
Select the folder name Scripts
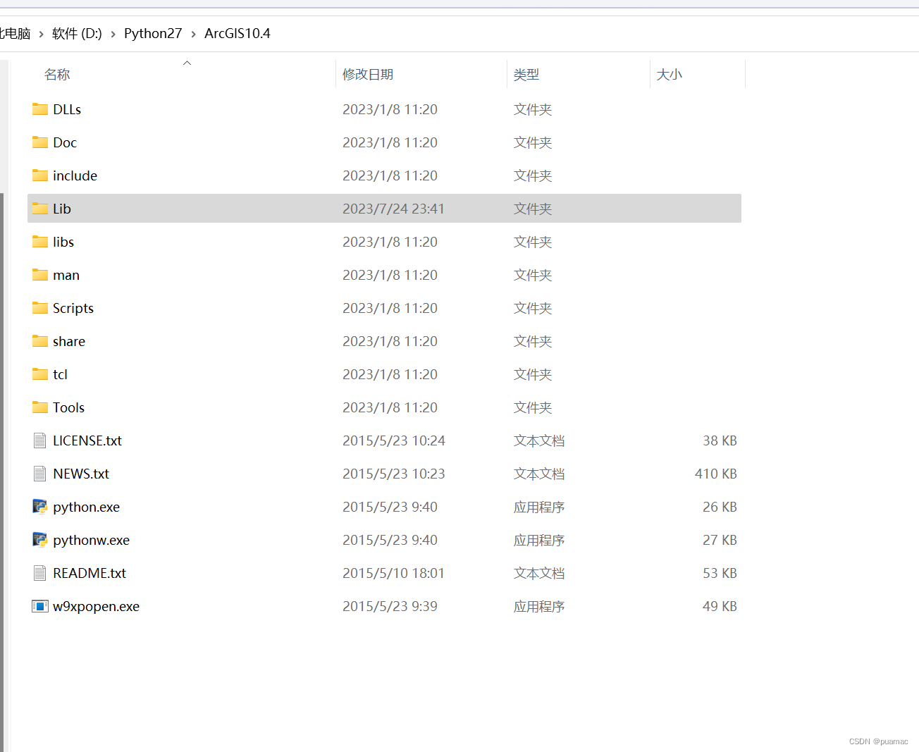[73, 308]
